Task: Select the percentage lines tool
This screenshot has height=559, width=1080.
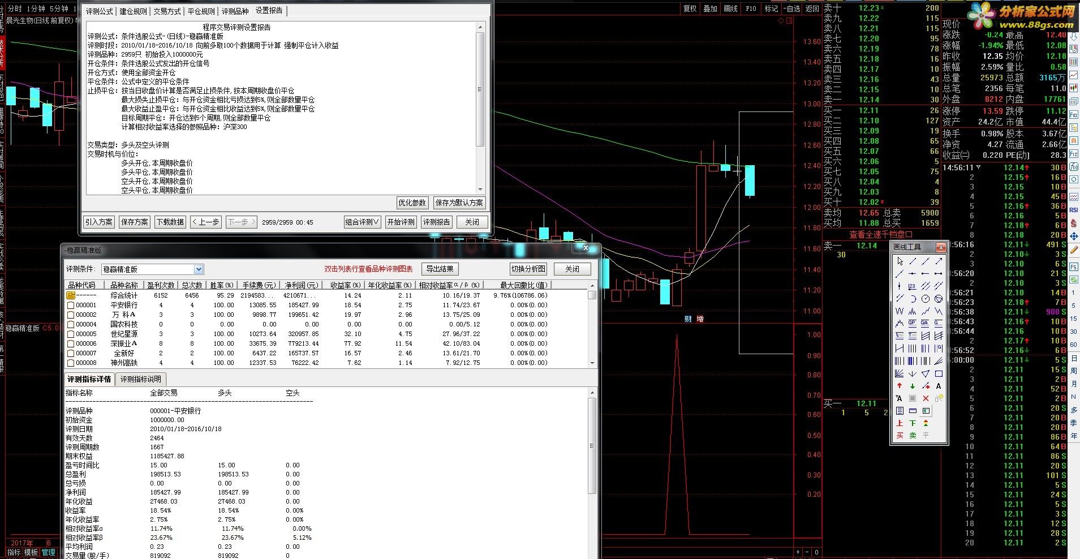Action: pos(900,335)
